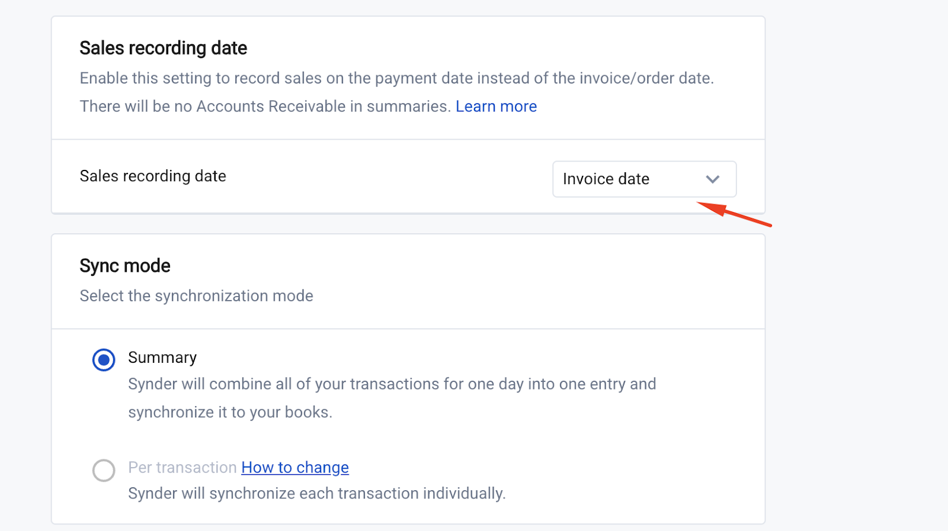
Task: Select the Per transaction radio button
Action: pos(104,470)
